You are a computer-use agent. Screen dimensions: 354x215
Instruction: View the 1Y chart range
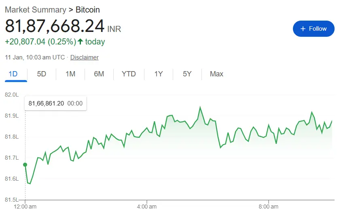tap(159, 74)
